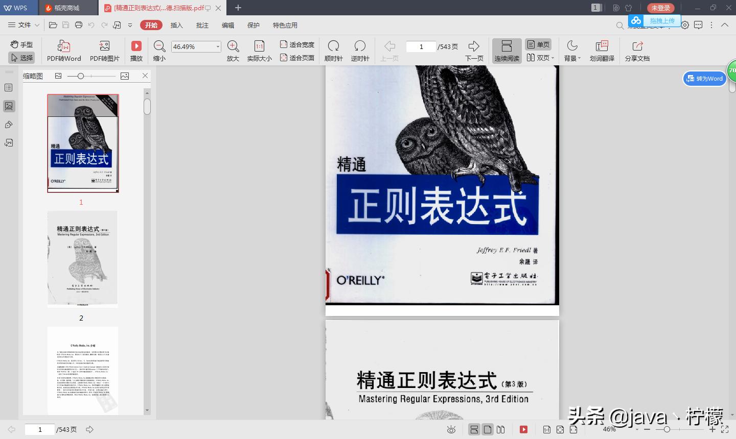Click the 转为Word floating button
Viewport: 736px width, 439px height.
[704, 78]
